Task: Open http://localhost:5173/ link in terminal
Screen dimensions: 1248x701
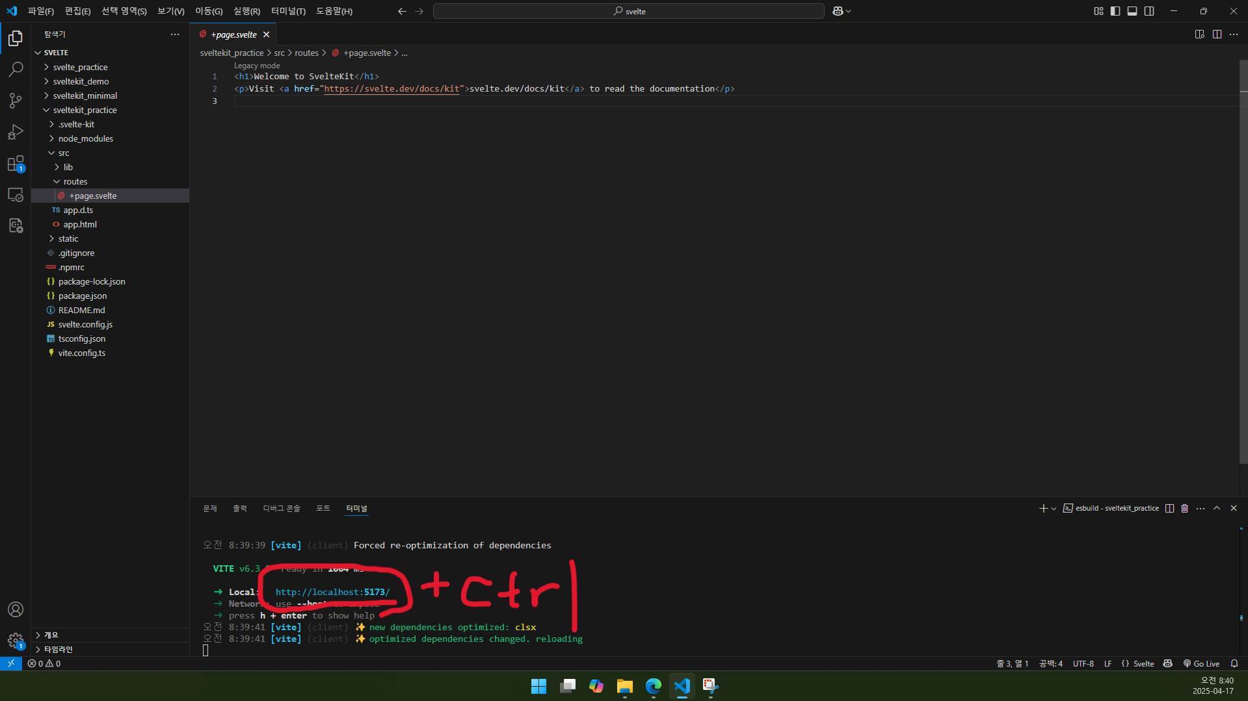Action: [332, 592]
